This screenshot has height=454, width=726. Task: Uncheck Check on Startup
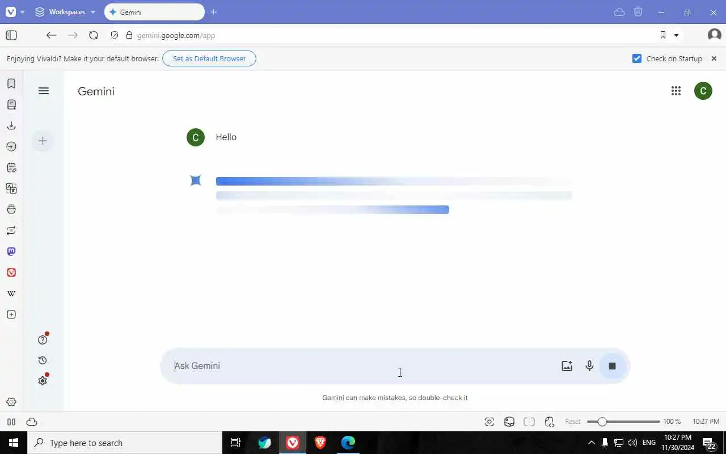pyautogui.click(x=637, y=58)
